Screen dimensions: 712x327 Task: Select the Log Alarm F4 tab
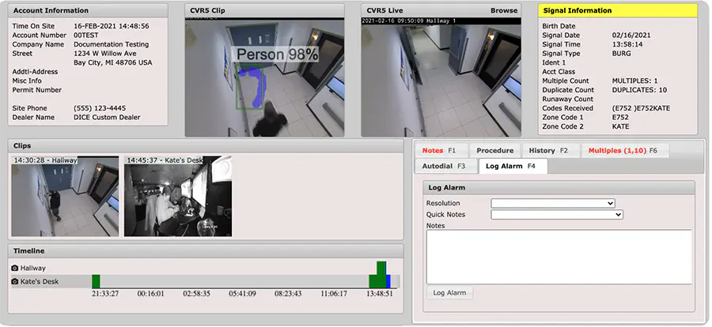pyautogui.click(x=513, y=166)
